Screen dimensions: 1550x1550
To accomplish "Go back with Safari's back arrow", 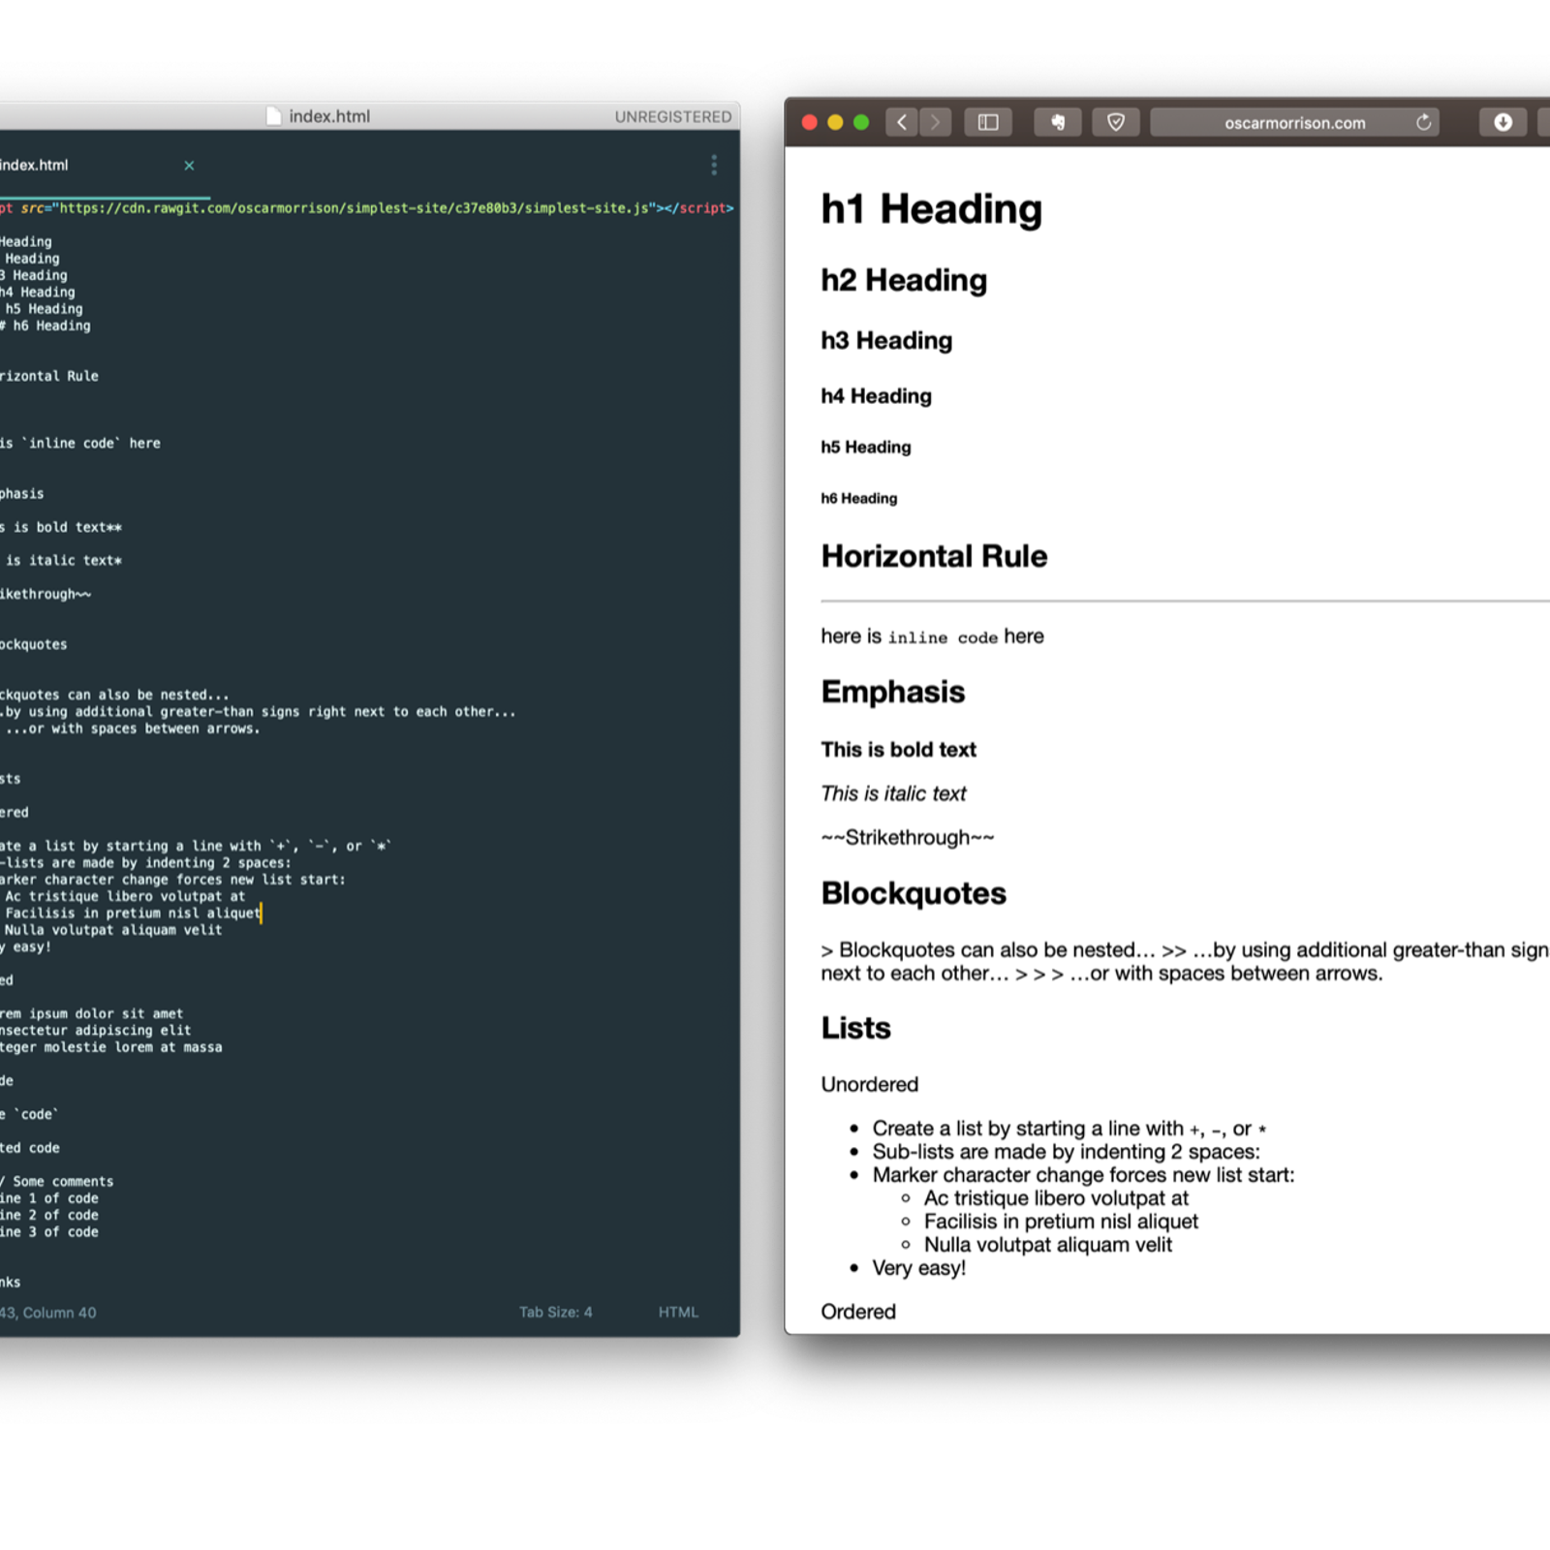I will click(x=902, y=122).
